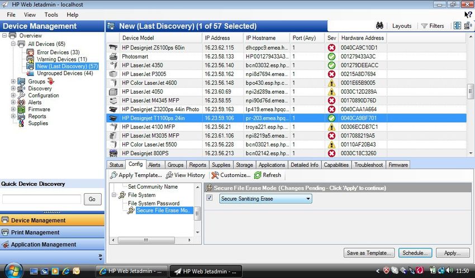Click IP address 16.23.56.228

220,144
